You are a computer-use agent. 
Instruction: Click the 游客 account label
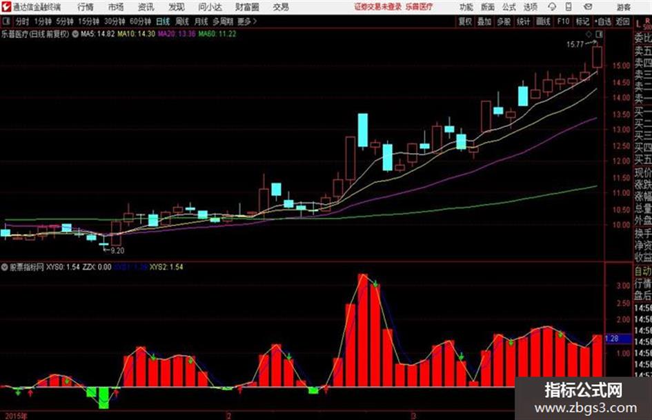(623, 7)
